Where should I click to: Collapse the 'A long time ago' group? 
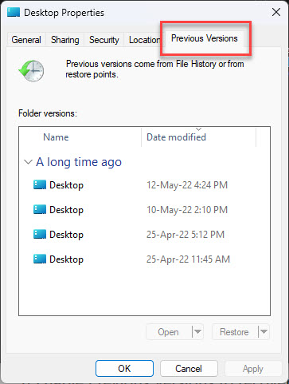click(x=28, y=162)
